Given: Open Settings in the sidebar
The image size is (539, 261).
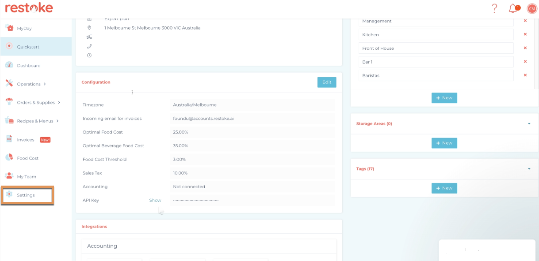Looking at the screenshot, I should pos(26,195).
